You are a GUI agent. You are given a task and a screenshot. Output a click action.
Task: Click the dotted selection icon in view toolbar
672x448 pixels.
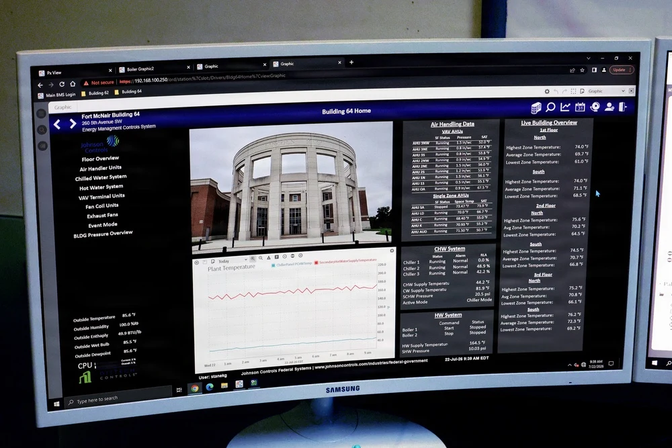click(x=573, y=91)
